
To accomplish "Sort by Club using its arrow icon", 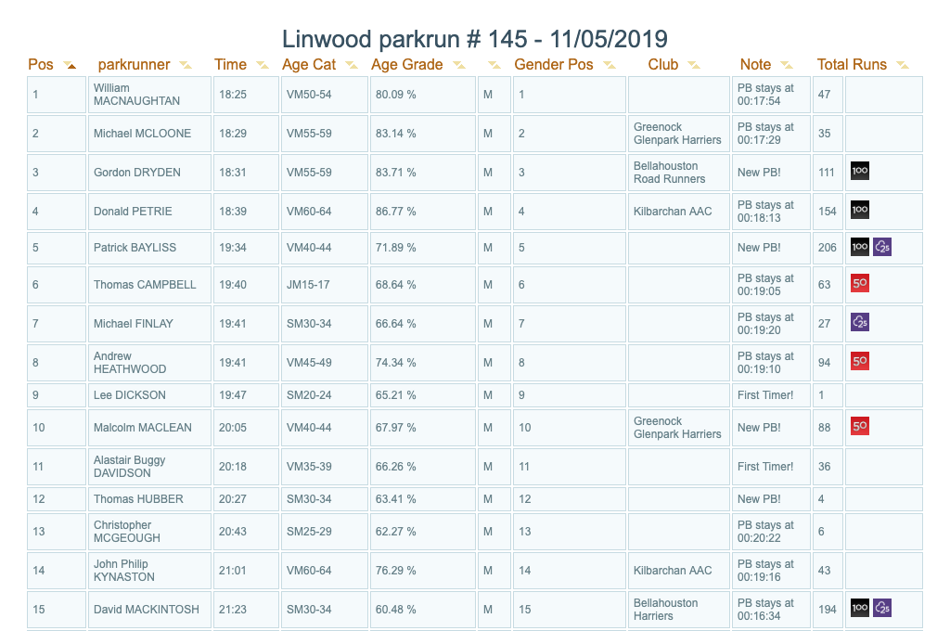I will click(x=694, y=66).
